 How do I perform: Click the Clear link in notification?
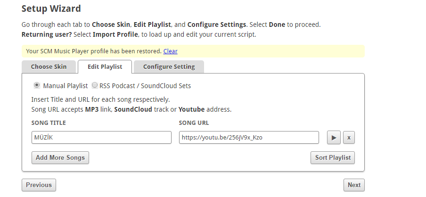[171, 51]
